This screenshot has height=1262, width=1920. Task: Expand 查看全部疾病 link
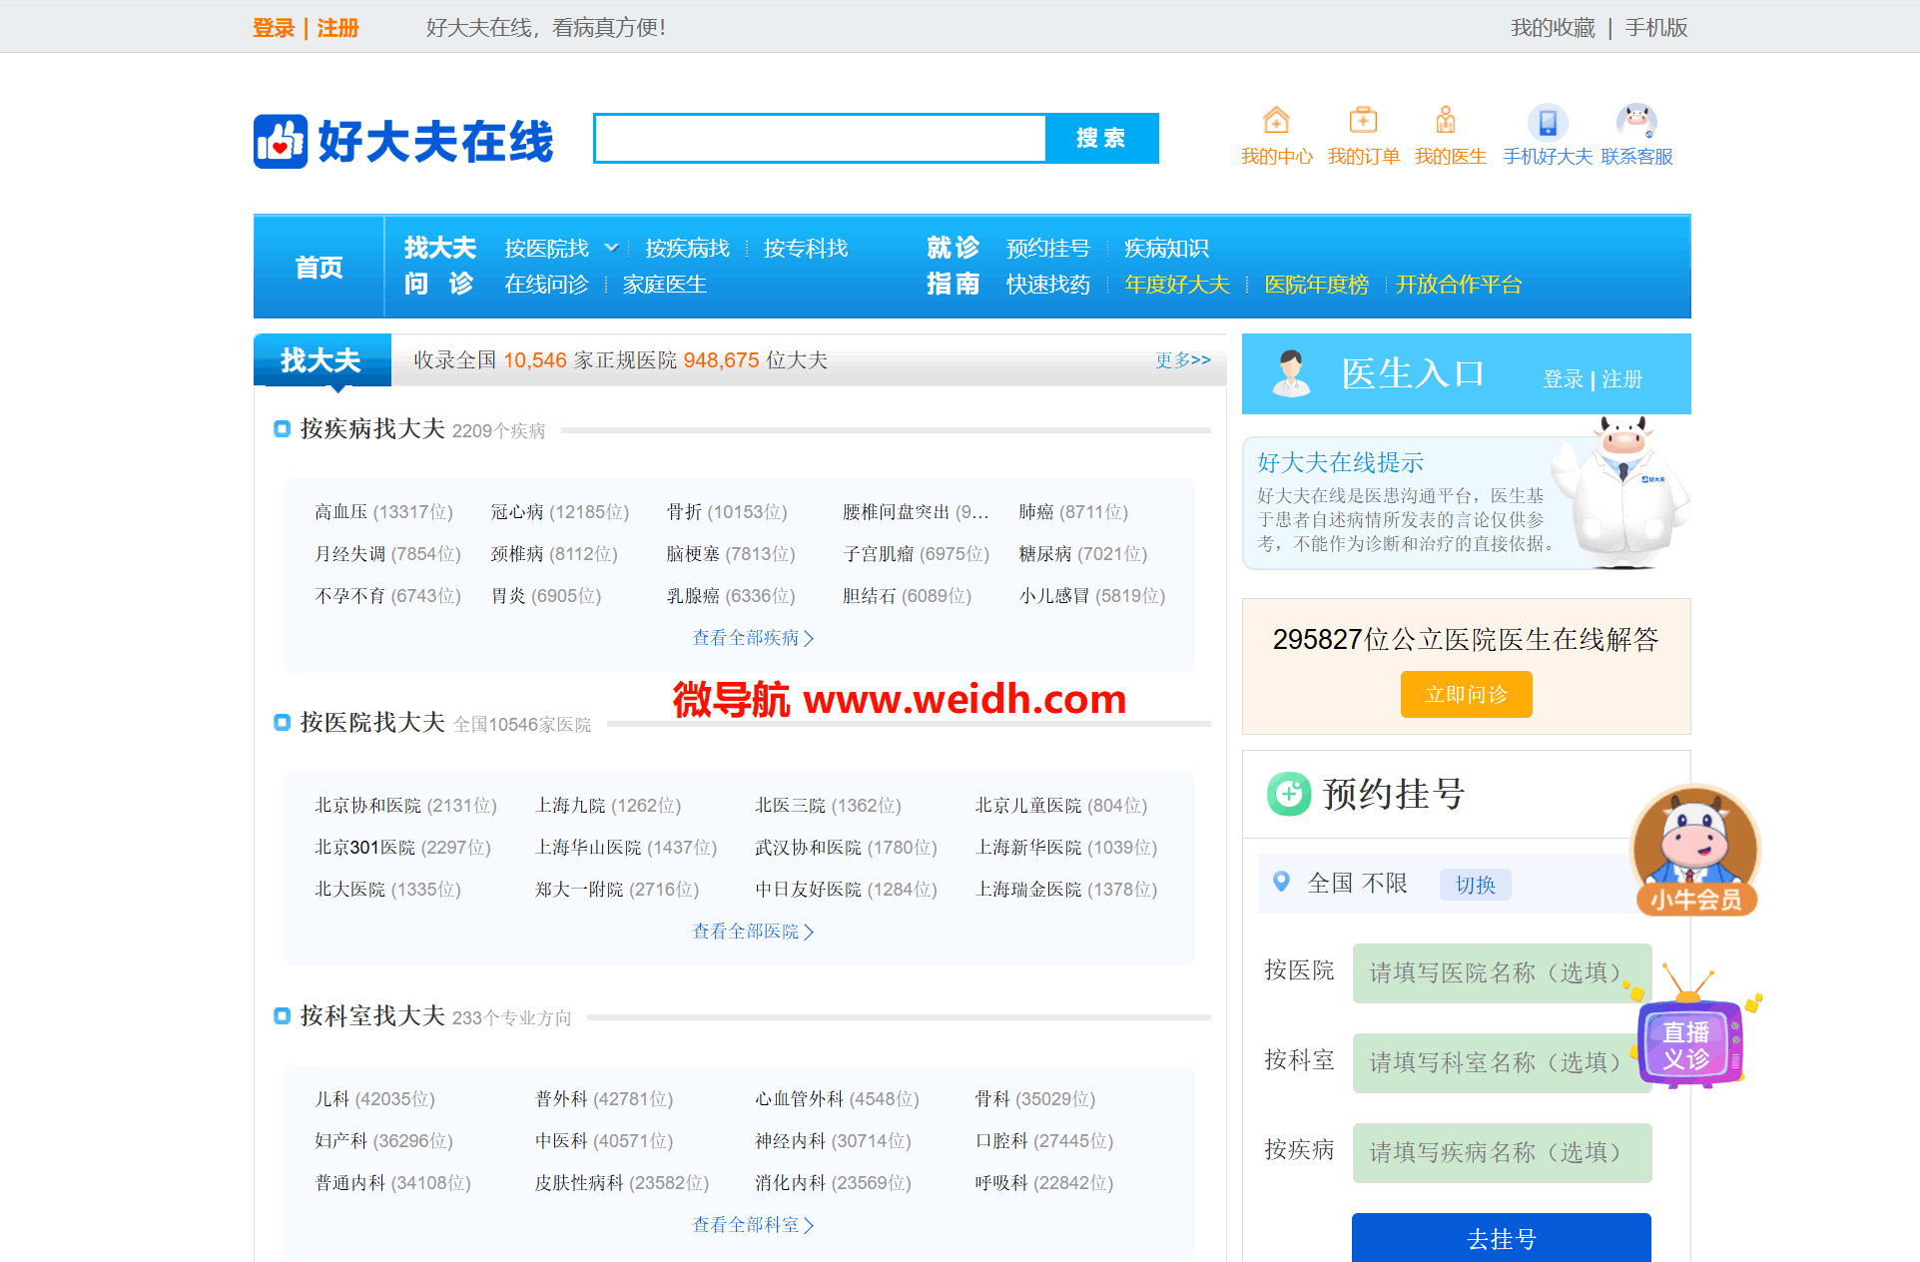pyautogui.click(x=753, y=637)
